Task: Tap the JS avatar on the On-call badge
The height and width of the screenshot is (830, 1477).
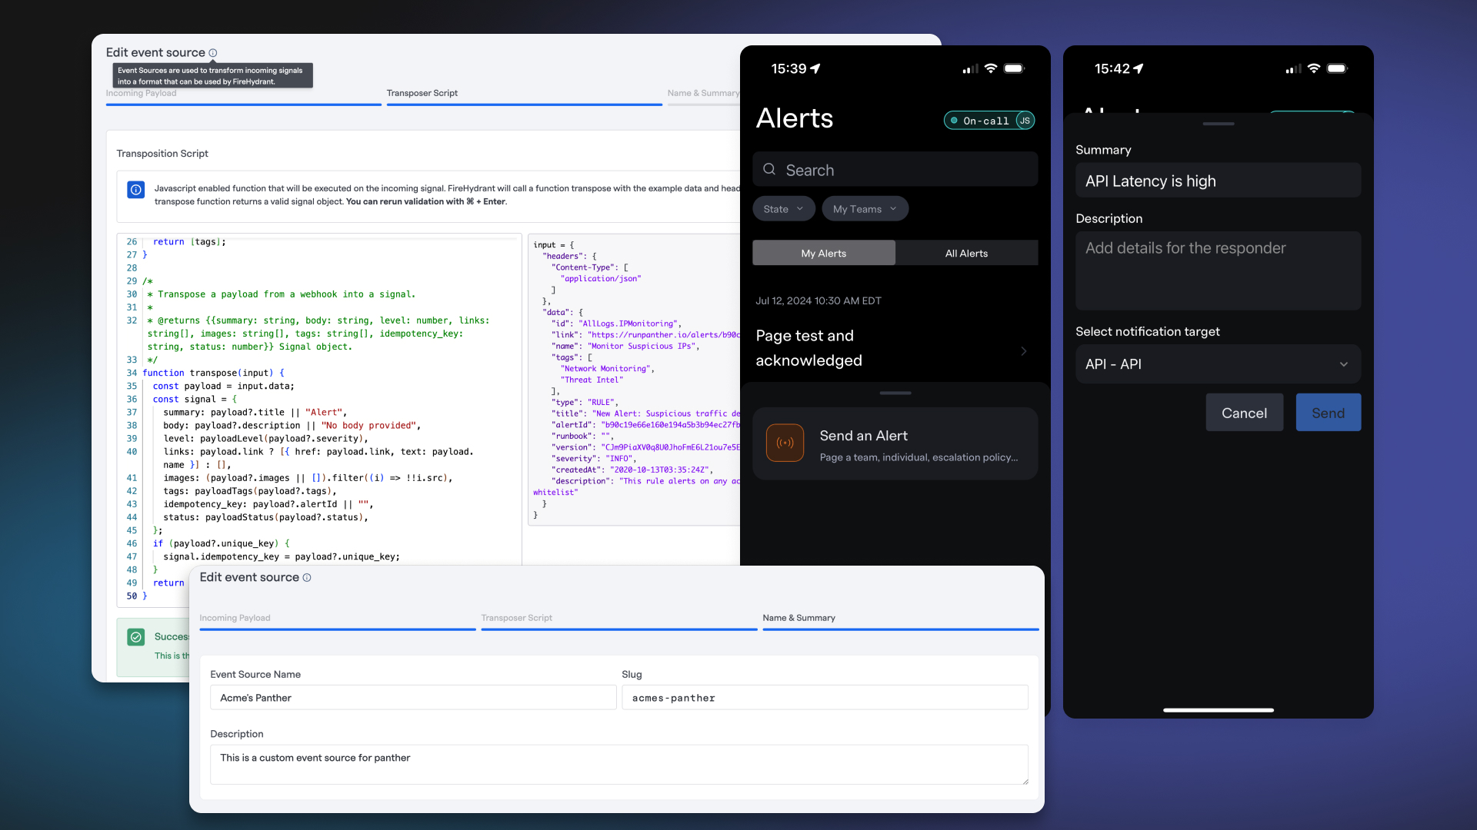Action: pos(1025,120)
